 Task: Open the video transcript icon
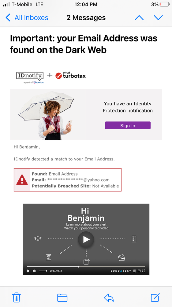134,271
